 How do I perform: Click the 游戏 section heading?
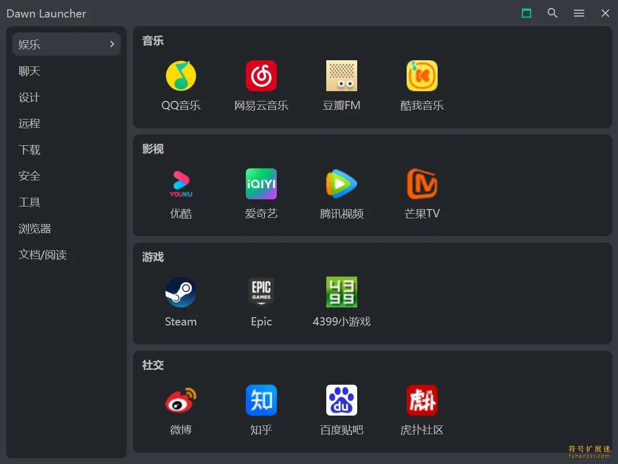[x=153, y=257]
